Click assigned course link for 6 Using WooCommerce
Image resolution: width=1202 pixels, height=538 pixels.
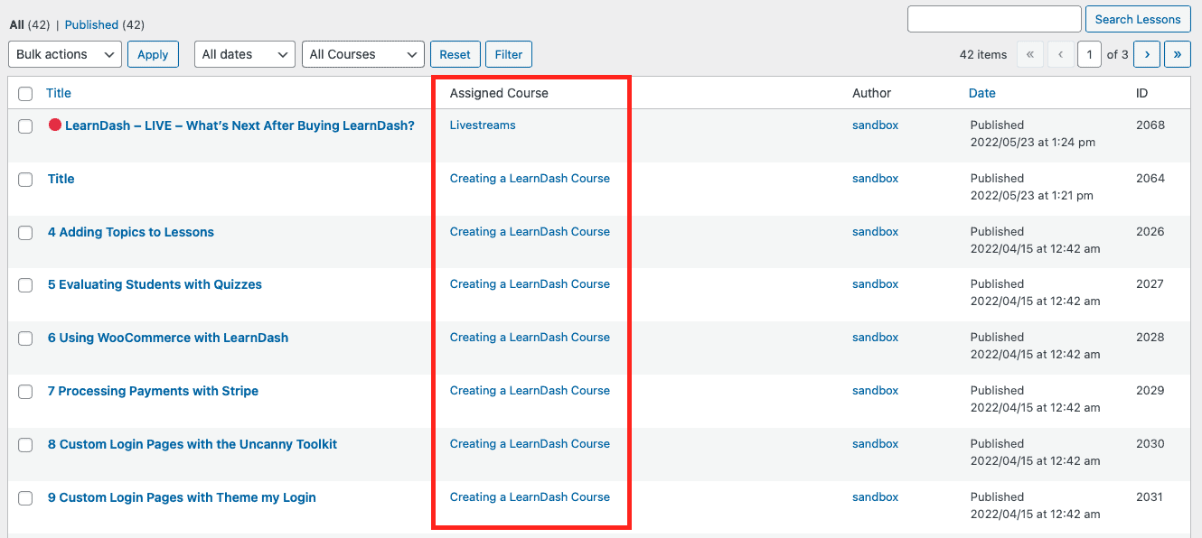tap(530, 338)
